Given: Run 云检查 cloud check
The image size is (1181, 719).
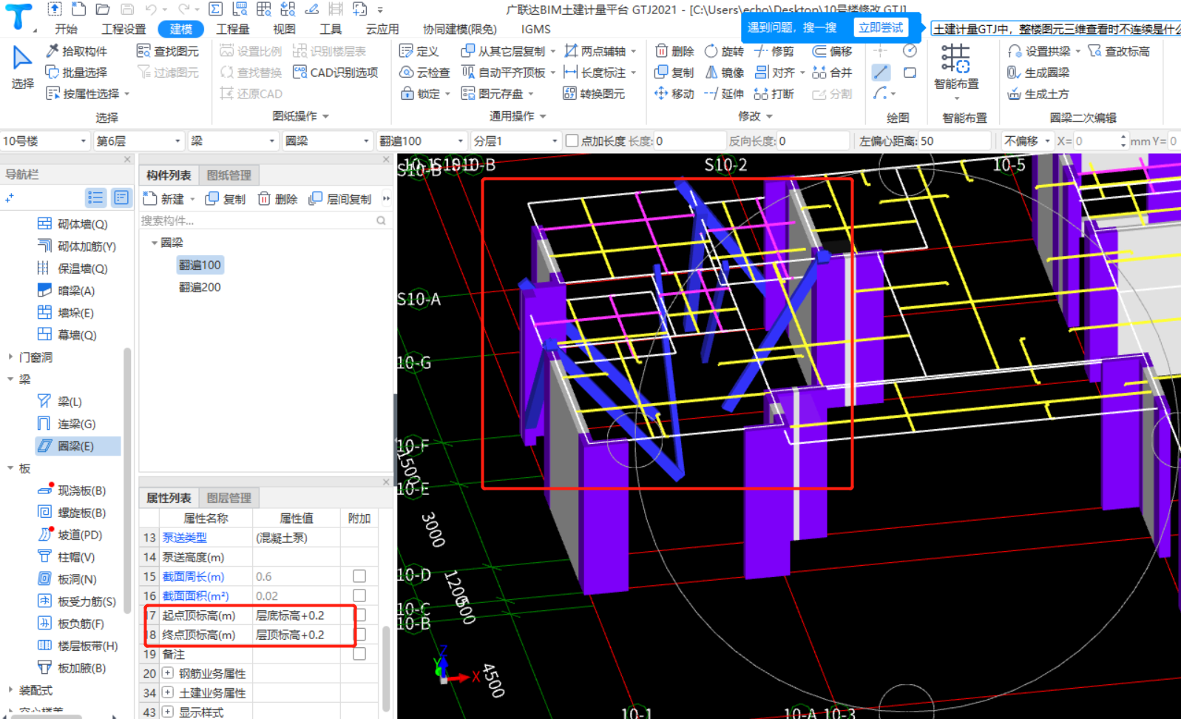Looking at the screenshot, I should tap(424, 72).
